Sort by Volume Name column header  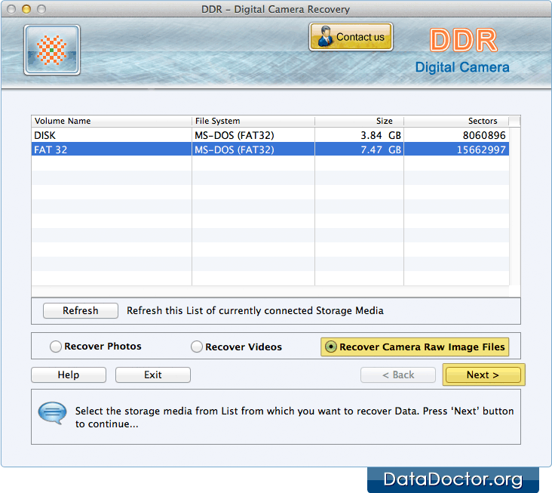112,121
